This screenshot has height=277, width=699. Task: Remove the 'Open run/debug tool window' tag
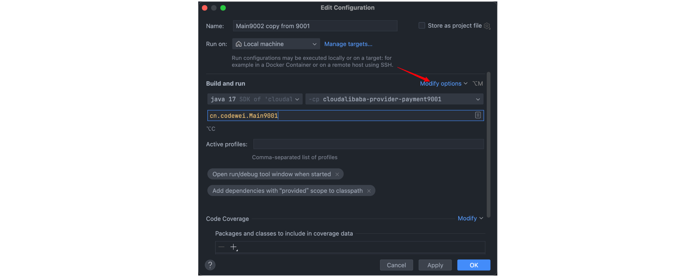[337, 174]
